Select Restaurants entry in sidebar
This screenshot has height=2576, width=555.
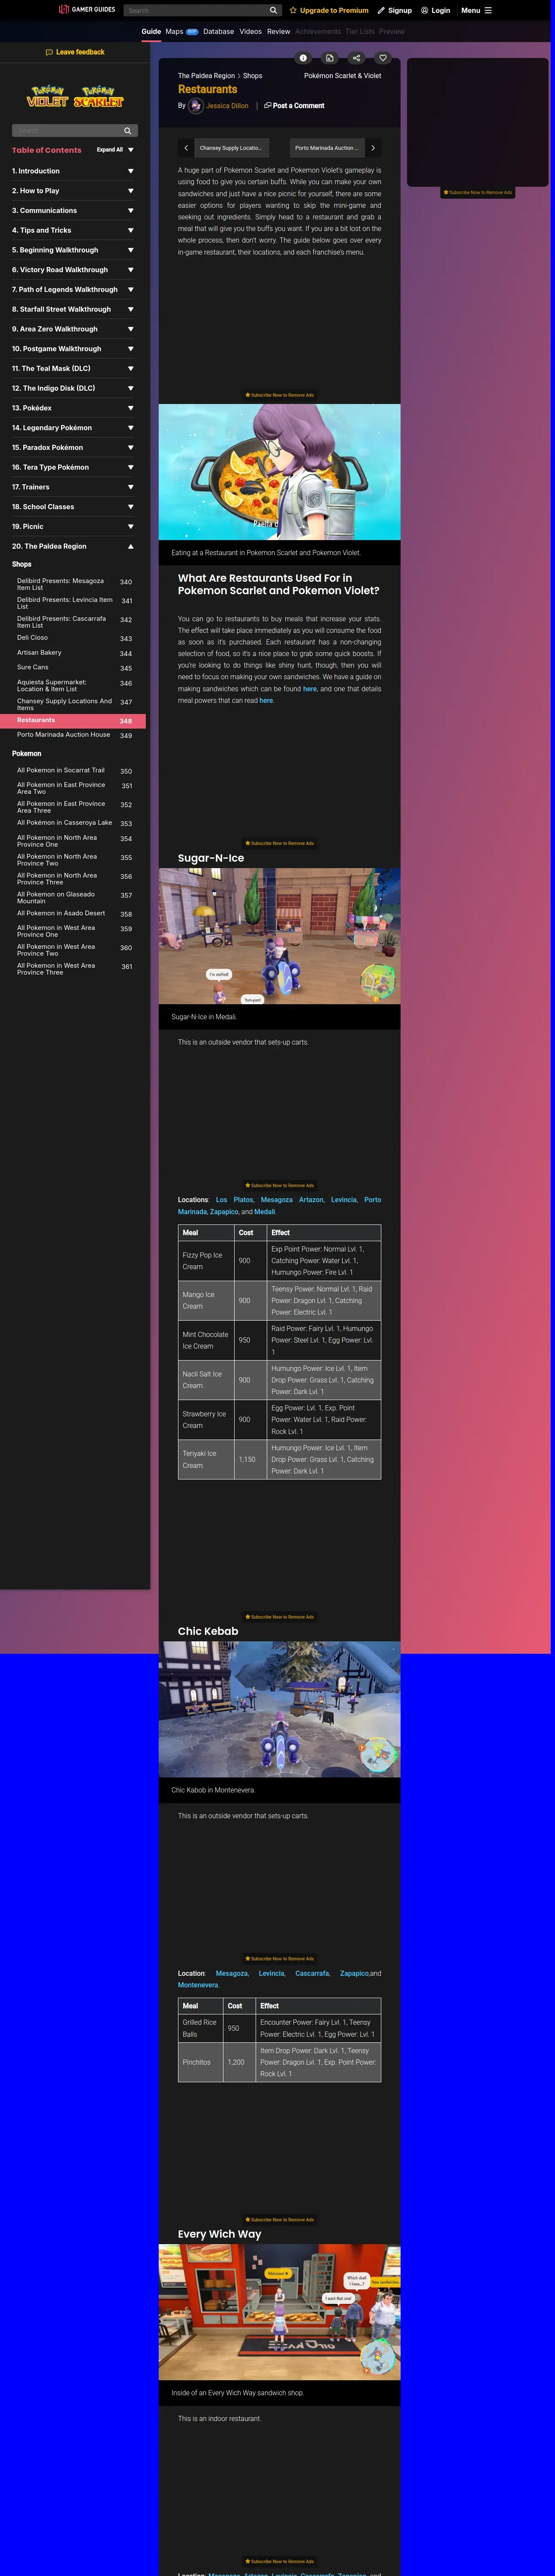click(x=74, y=720)
